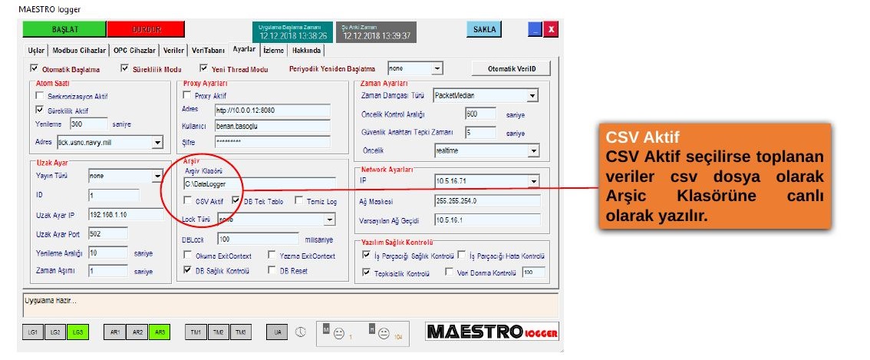Click Uzak Ayar Port field
This screenshot has height=360, width=870.
point(107,234)
